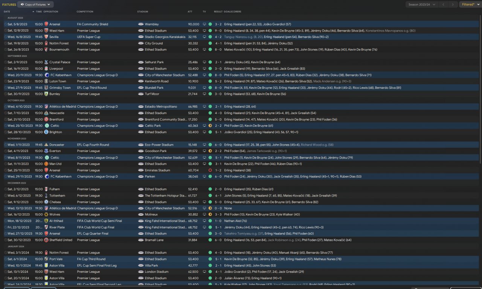Sort by the Opposition column header
Viewport: 482px width, 289px height.
click(51, 12)
